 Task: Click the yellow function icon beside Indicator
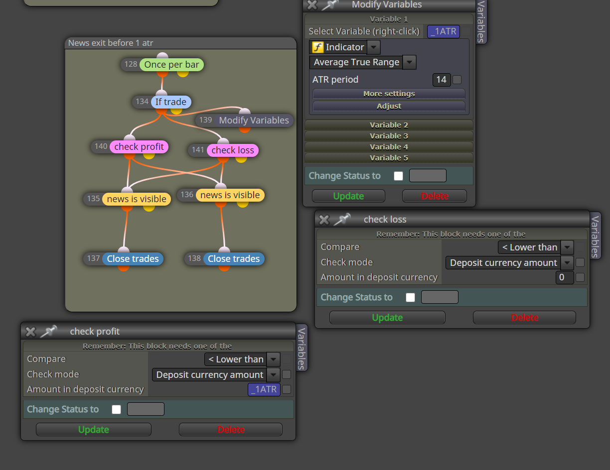click(x=317, y=47)
